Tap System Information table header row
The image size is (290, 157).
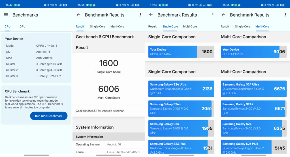point(108,137)
